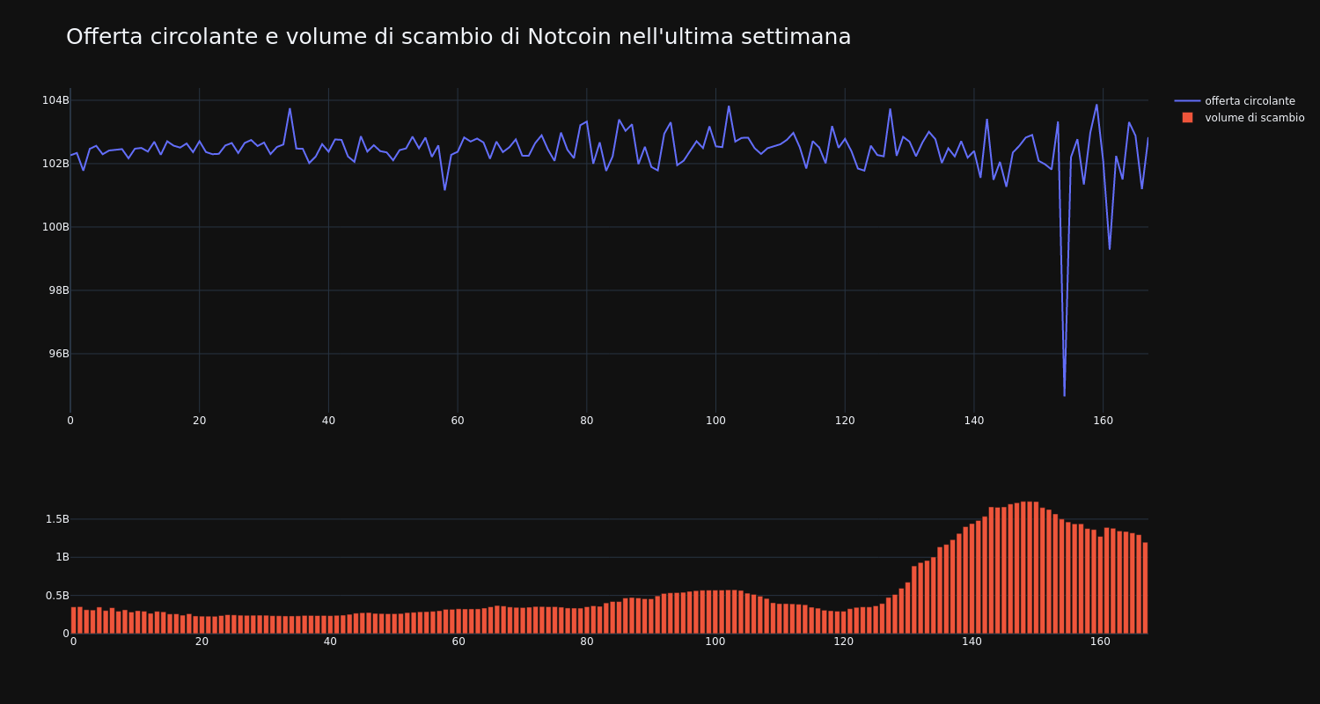Click the blue line symbol in the legend
This screenshot has height=704, width=1320.
pyautogui.click(x=1187, y=101)
